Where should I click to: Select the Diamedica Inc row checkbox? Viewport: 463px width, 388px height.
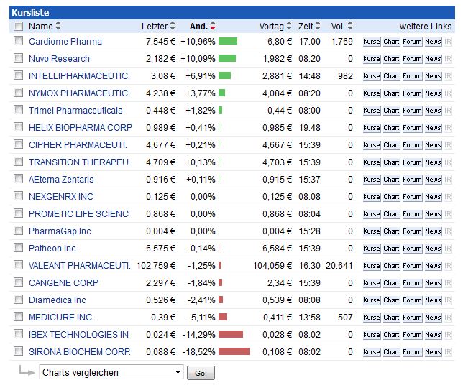pyautogui.click(x=18, y=300)
